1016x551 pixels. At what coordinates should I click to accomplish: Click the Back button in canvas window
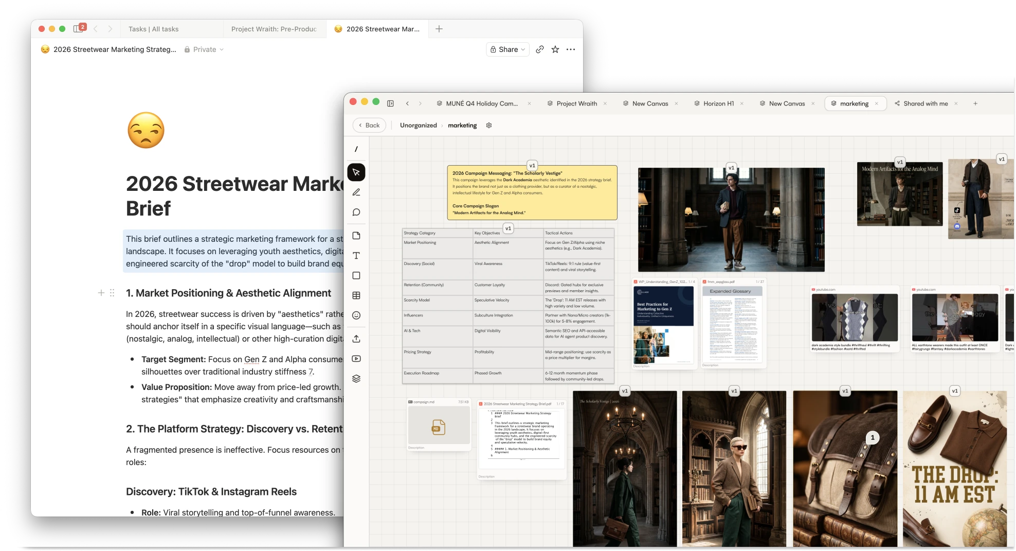pos(369,126)
